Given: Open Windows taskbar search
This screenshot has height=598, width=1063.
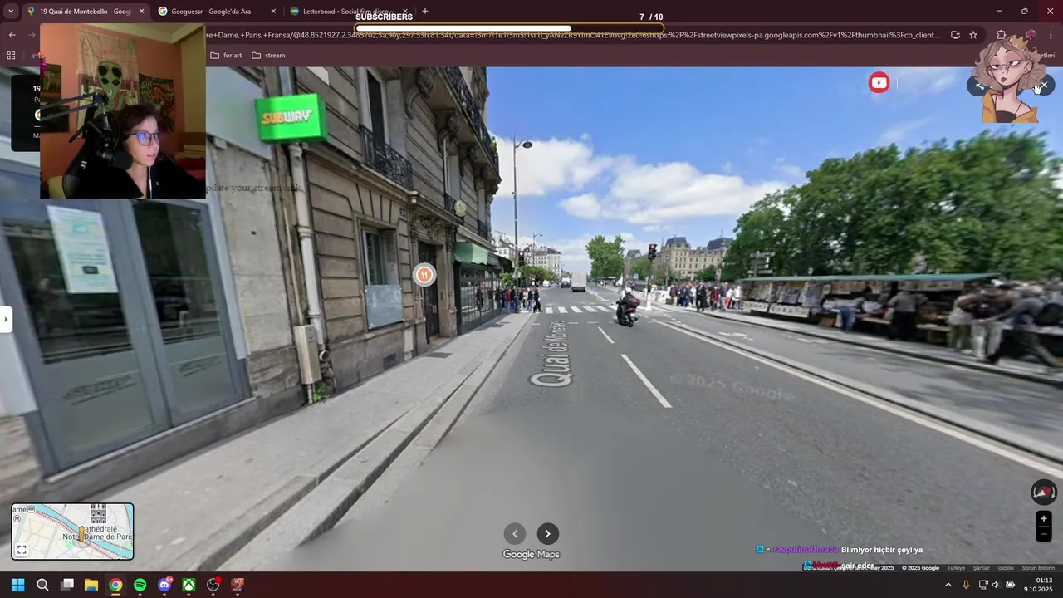Looking at the screenshot, I should pyautogui.click(x=42, y=585).
